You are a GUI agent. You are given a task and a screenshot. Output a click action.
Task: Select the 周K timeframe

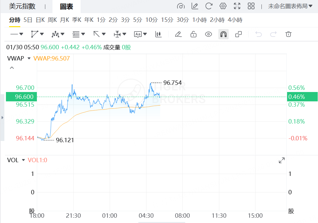pos(52,20)
